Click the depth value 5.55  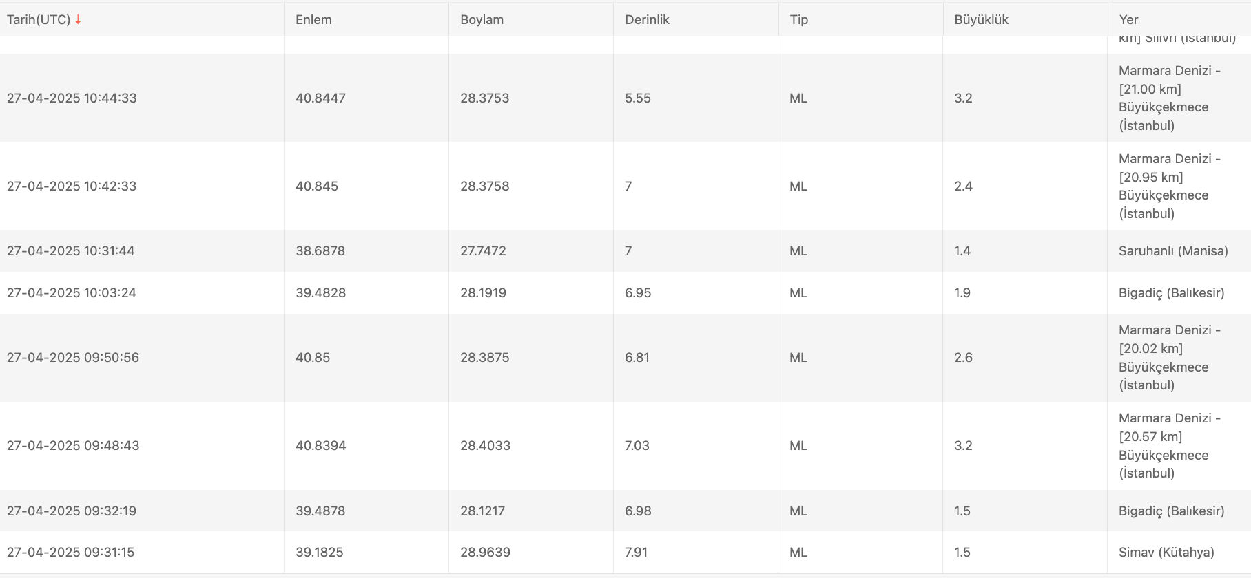tap(637, 98)
